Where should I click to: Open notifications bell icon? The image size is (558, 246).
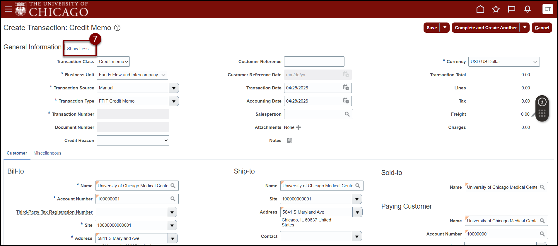(528, 9)
